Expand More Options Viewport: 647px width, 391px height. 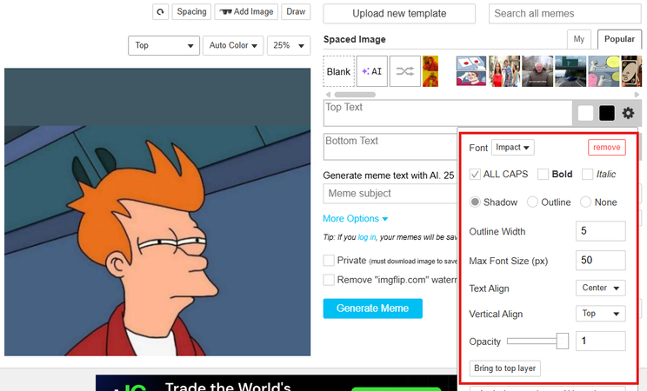[x=356, y=219]
